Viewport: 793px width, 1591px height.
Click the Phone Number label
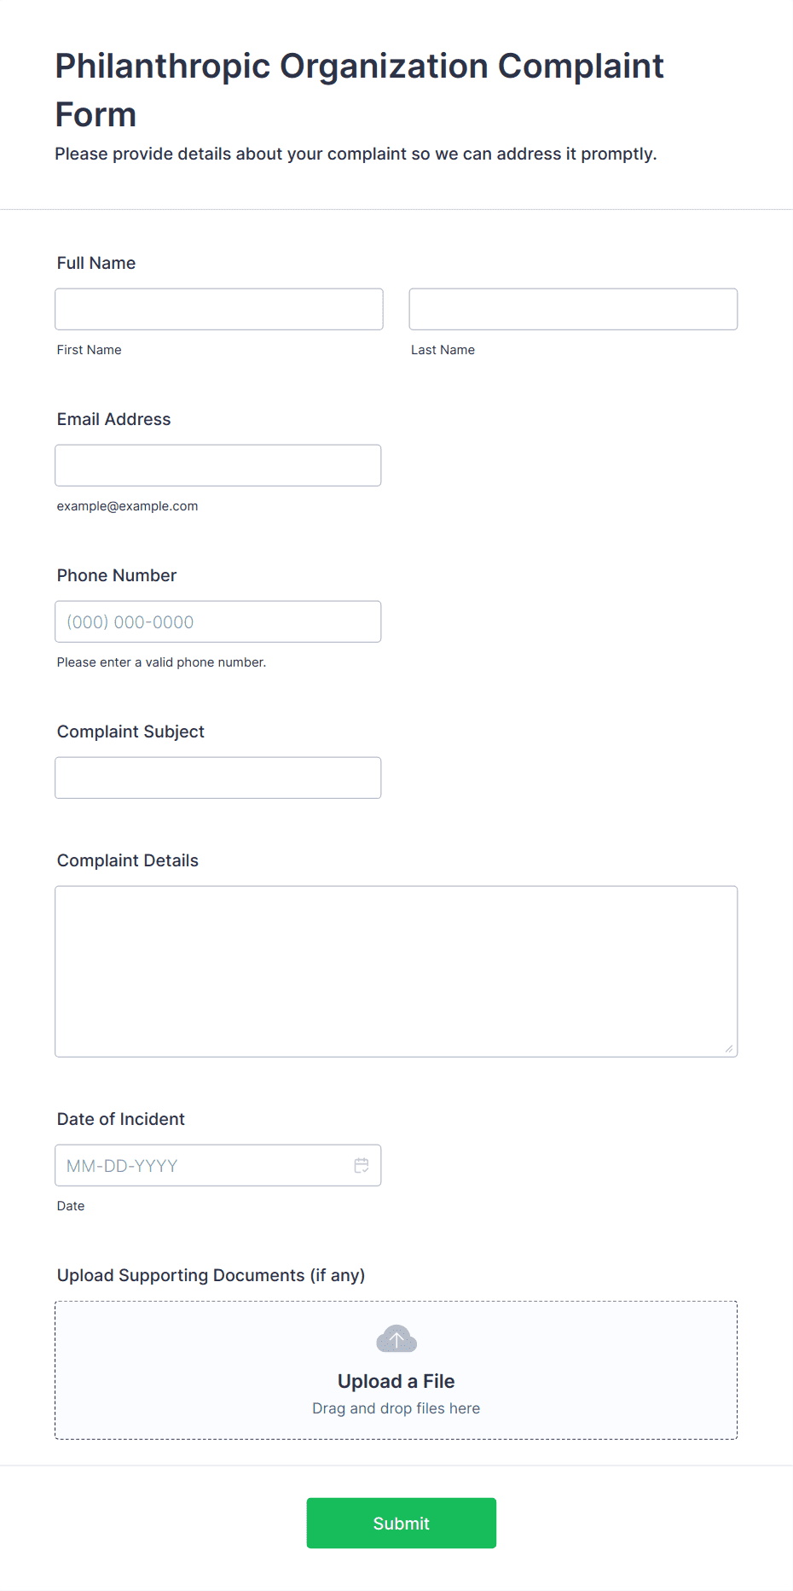tap(117, 575)
